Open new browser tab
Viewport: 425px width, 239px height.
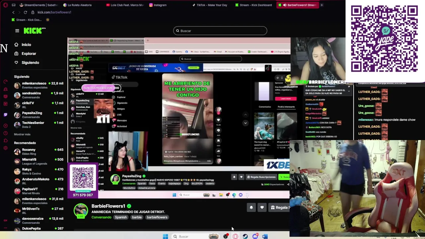coord(321,5)
